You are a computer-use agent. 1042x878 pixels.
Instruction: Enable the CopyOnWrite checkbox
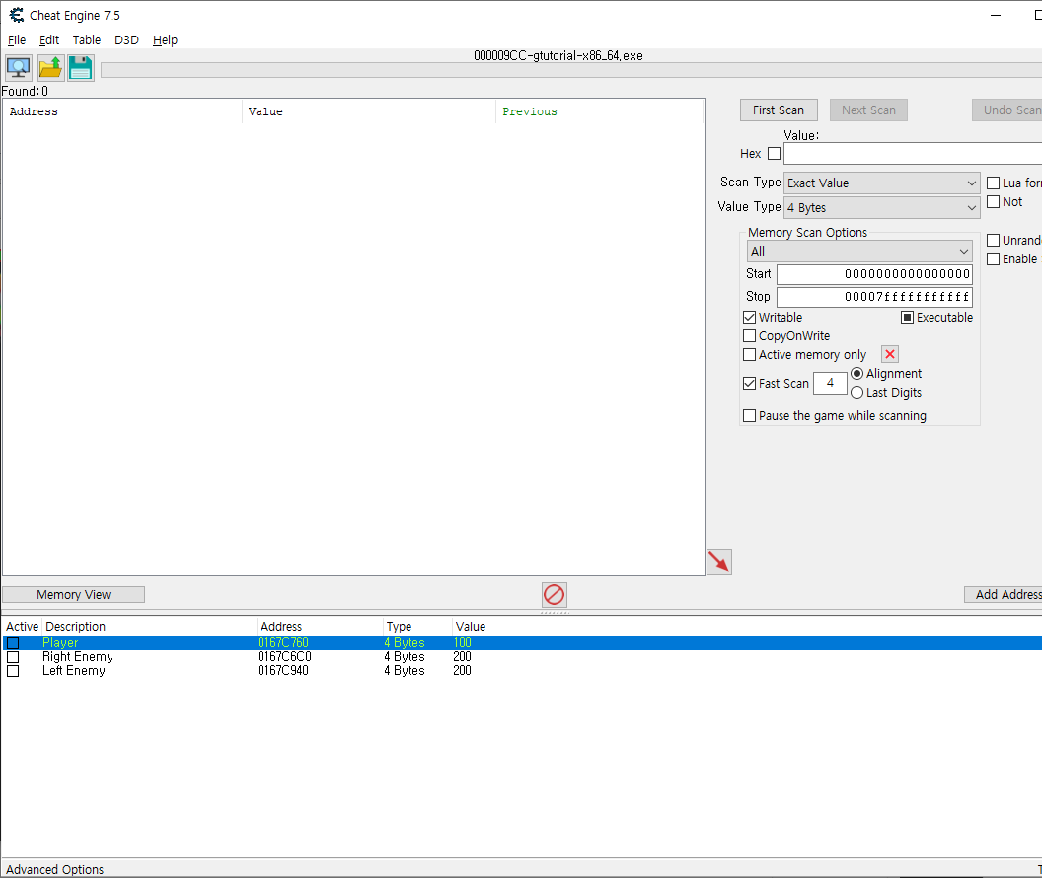pyautogui.click(x=750, y=336)
